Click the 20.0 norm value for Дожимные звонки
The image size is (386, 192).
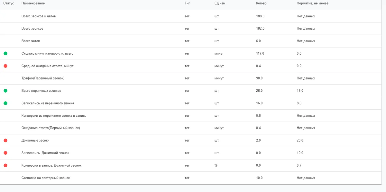point(300,141)
